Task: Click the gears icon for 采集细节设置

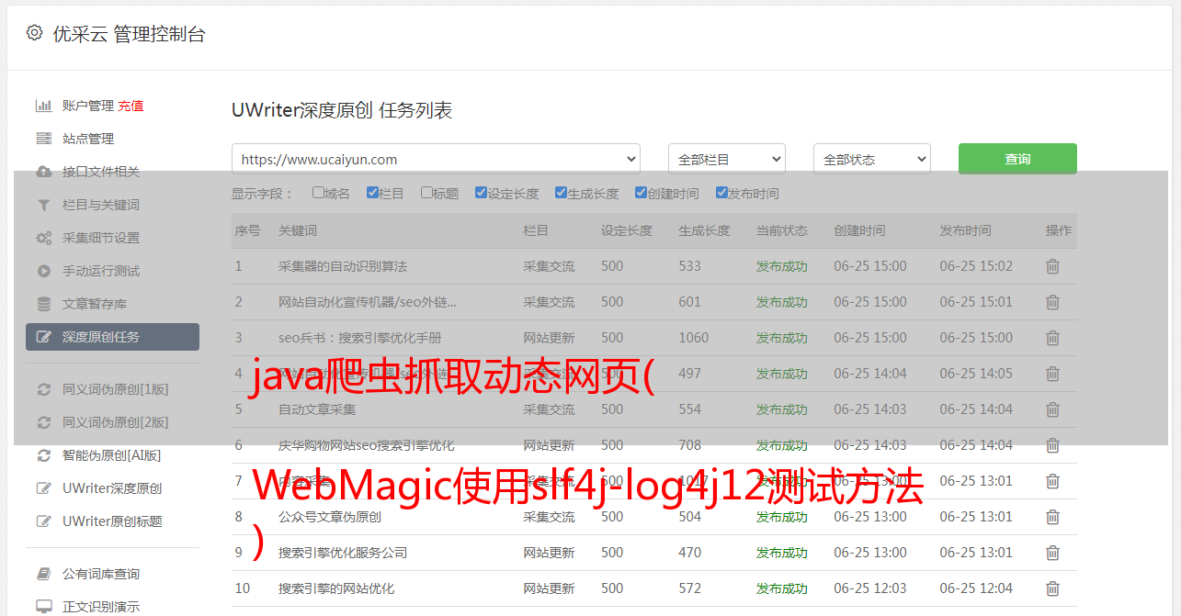Action: point(43,238)
